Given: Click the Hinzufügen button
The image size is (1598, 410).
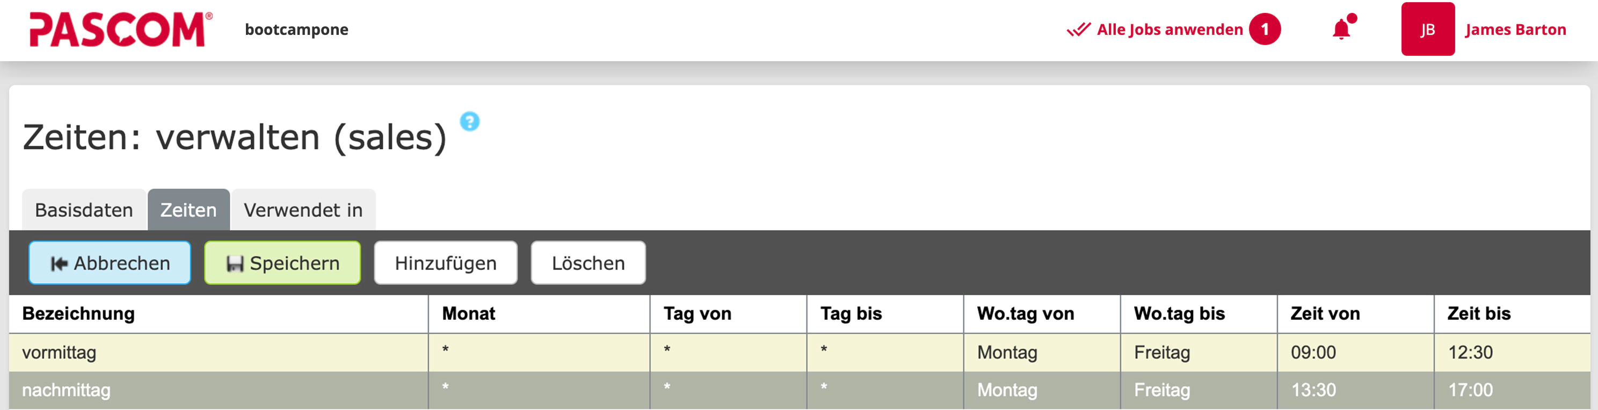Looking at the screenshot, I should tap(445, 263).
